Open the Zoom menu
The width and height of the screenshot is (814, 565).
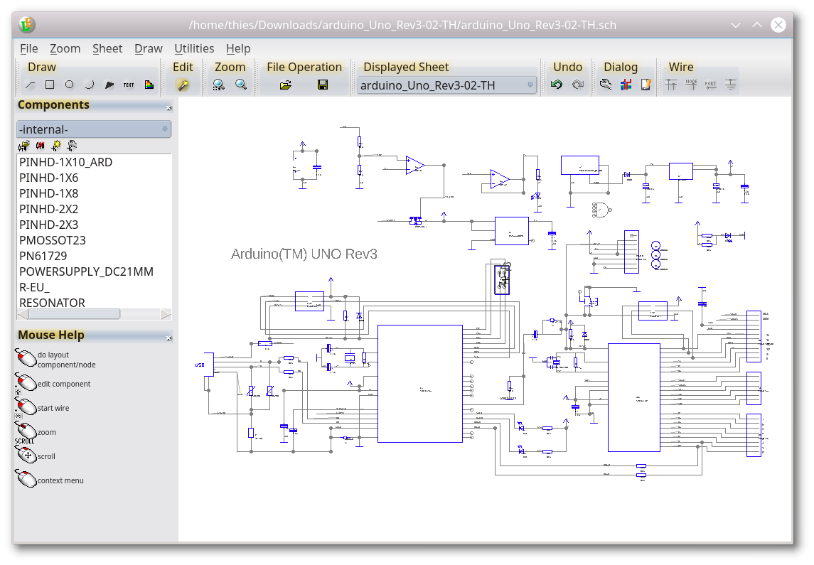click(x=65, y=49)
